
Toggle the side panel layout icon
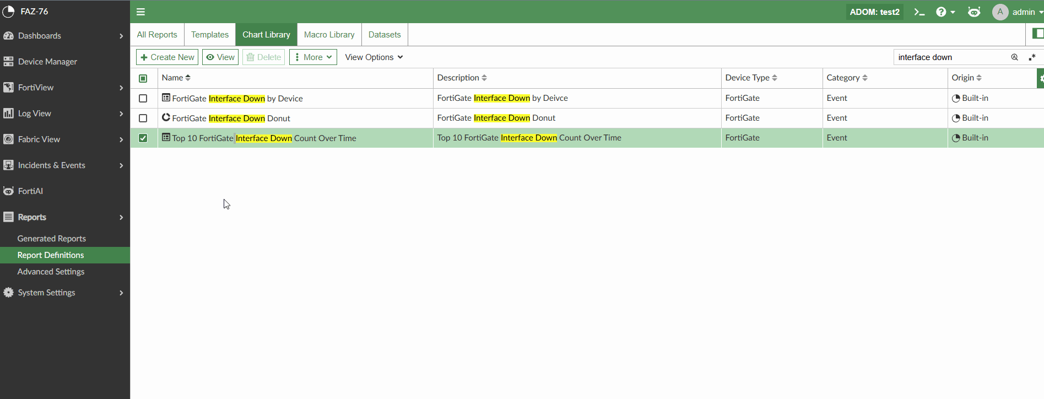click(x=1037, y=34)
